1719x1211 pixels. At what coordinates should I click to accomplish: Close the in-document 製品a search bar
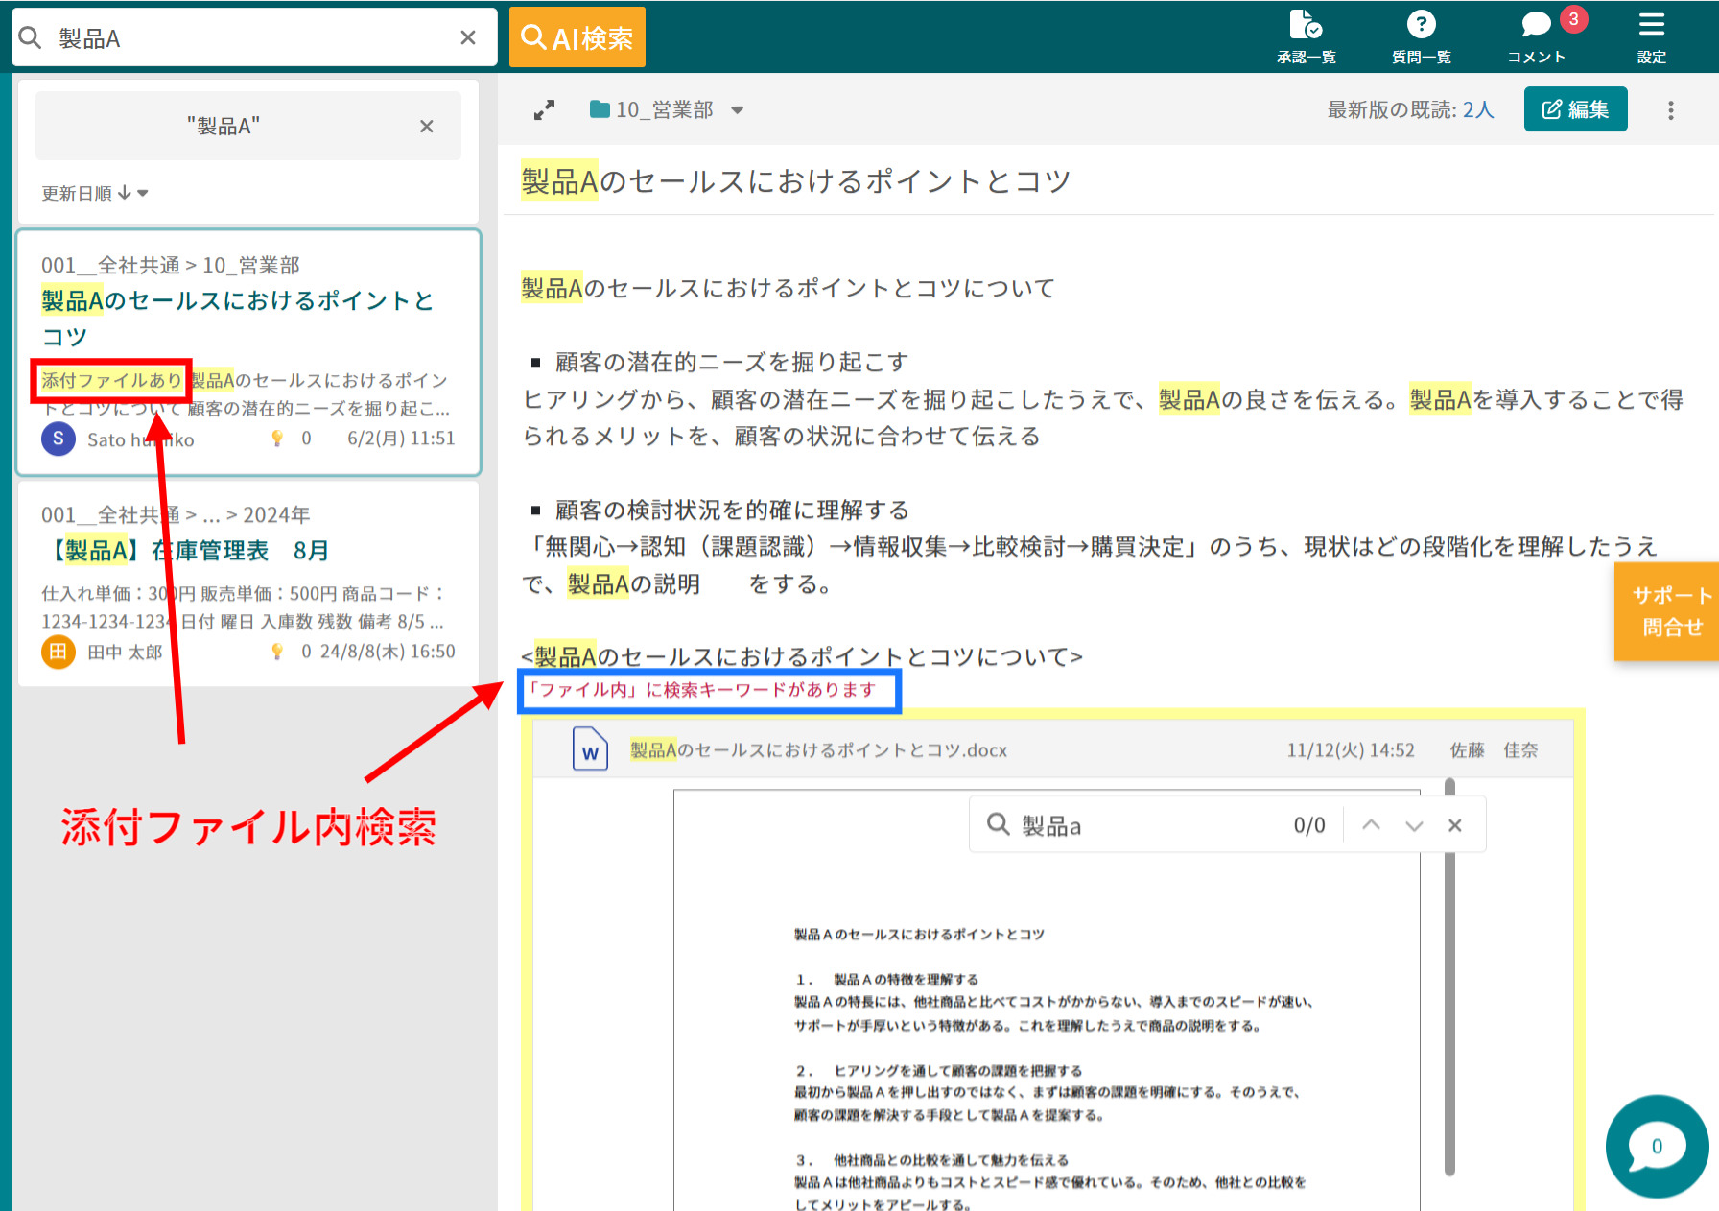click(x=1455, y=824)
